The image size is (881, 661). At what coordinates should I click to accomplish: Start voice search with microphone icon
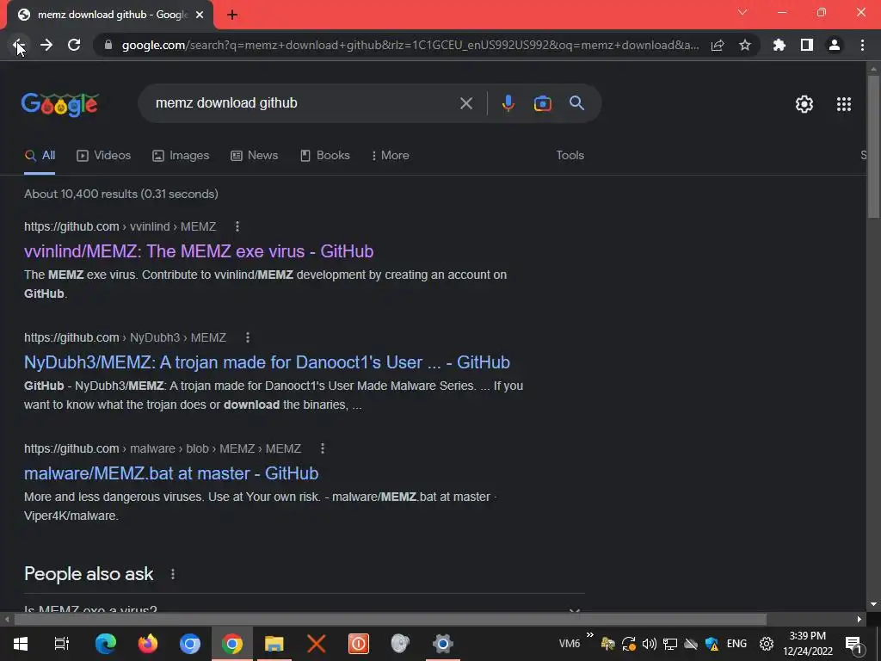(508, 103)
